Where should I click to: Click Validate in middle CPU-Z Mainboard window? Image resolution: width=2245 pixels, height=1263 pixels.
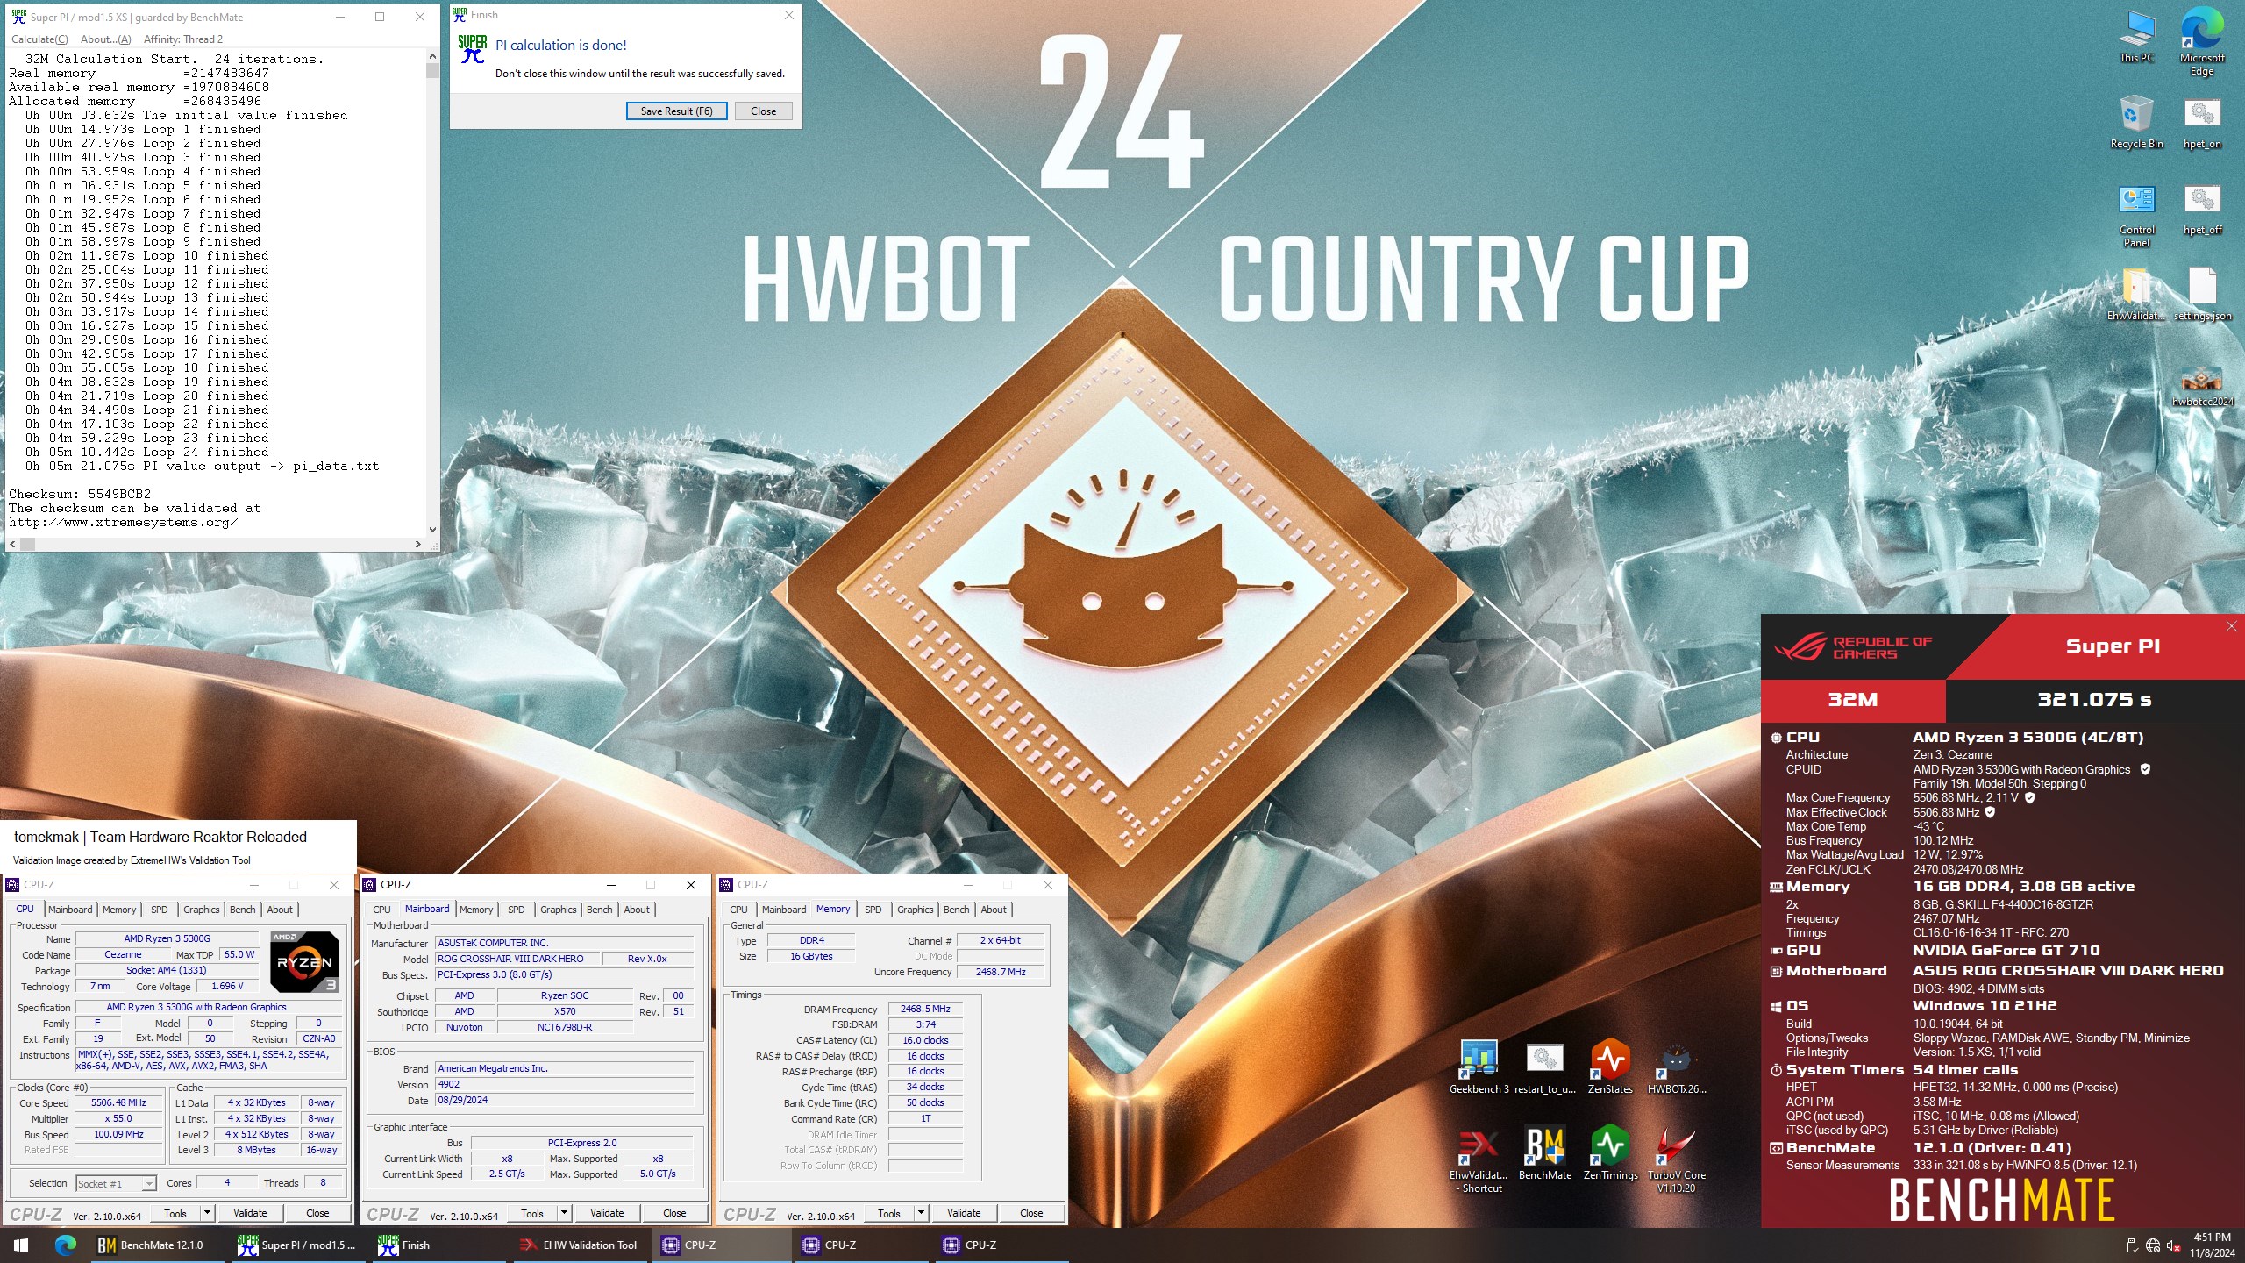[x=607, y=1213]
